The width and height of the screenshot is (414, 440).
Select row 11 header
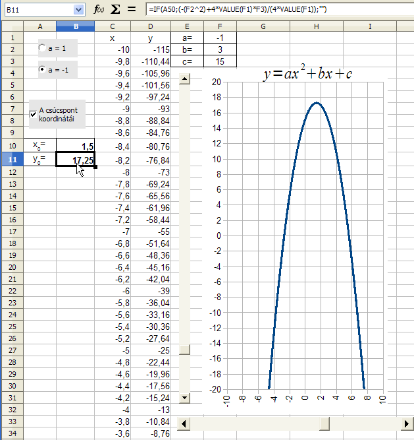coord(13,160)
